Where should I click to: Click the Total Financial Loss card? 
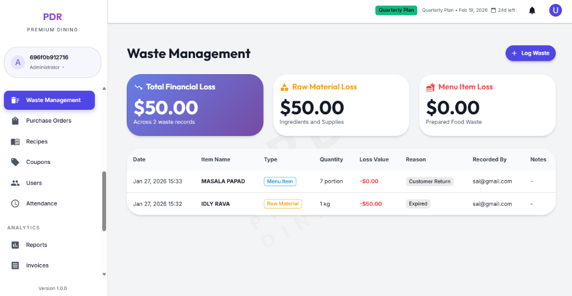tap(195, 105)
